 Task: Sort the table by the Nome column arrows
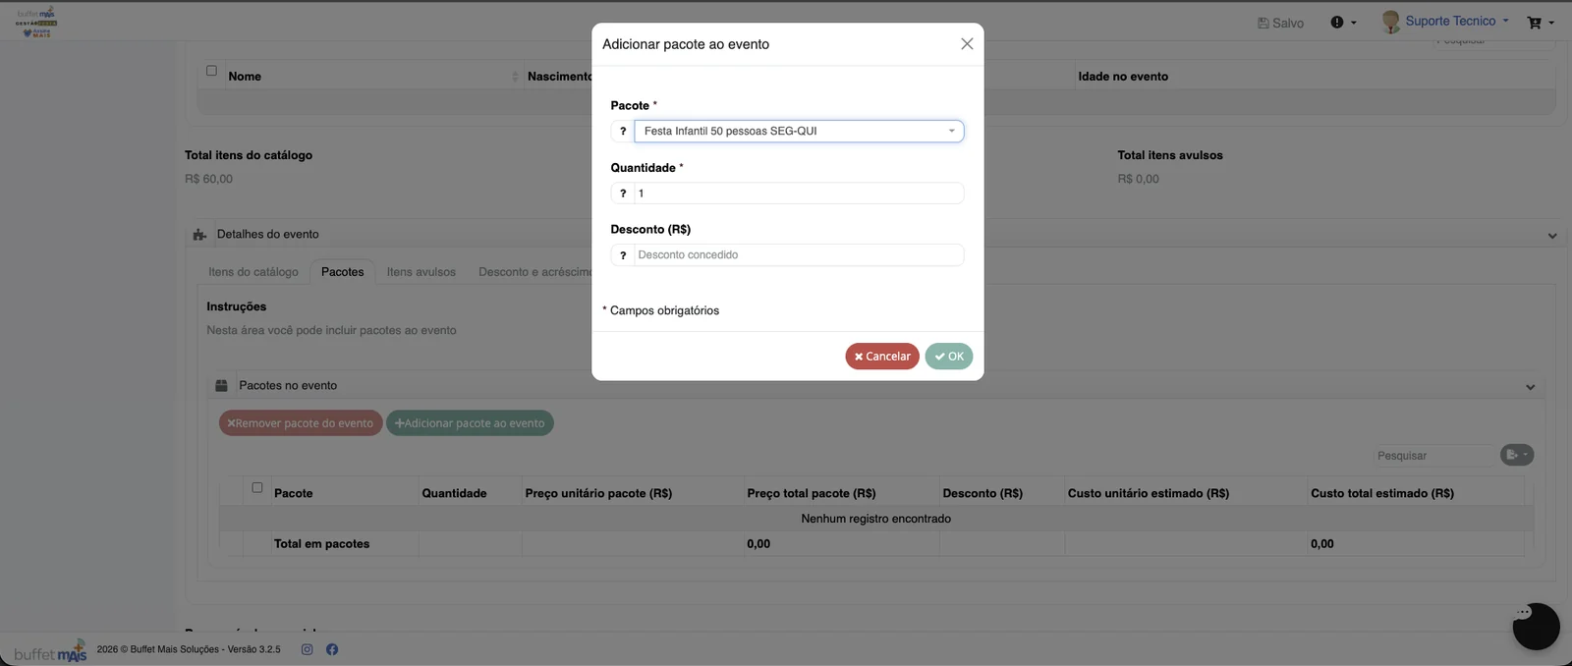pos(515,77)
